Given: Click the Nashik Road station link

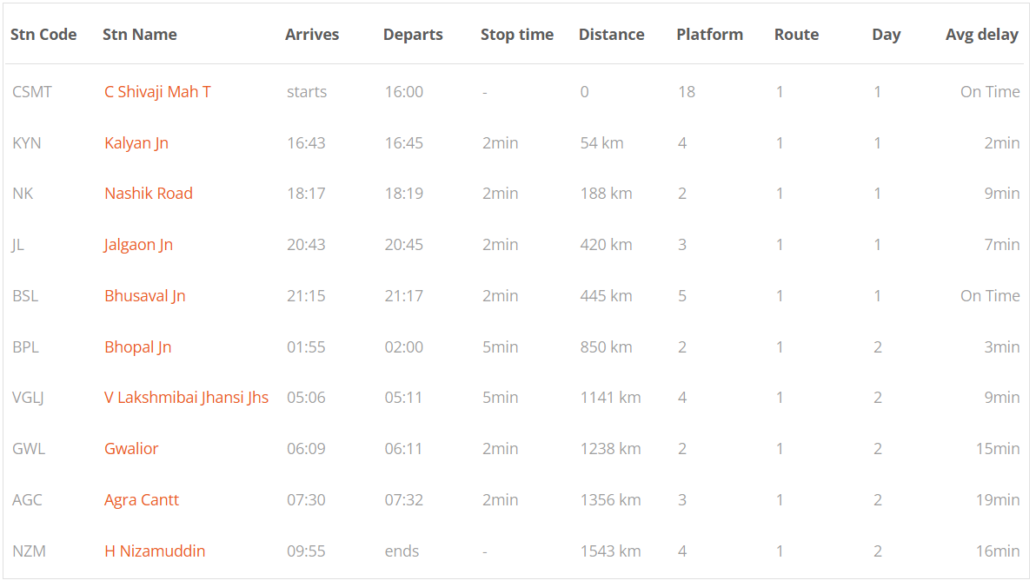Looking at the screenshot, I should (x=149, y=194).
